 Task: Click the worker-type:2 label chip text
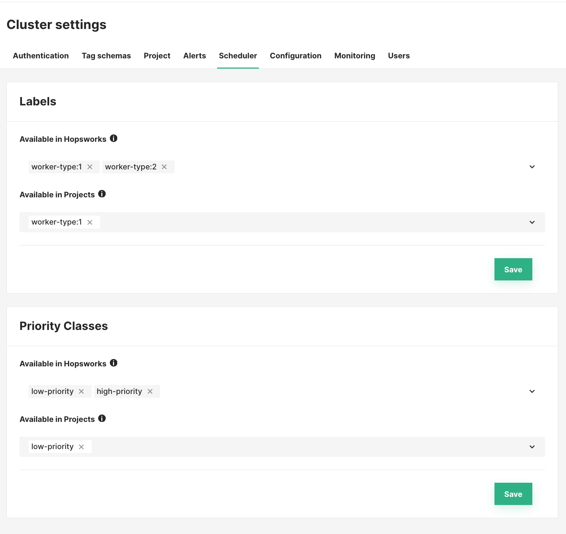(131, 167)
